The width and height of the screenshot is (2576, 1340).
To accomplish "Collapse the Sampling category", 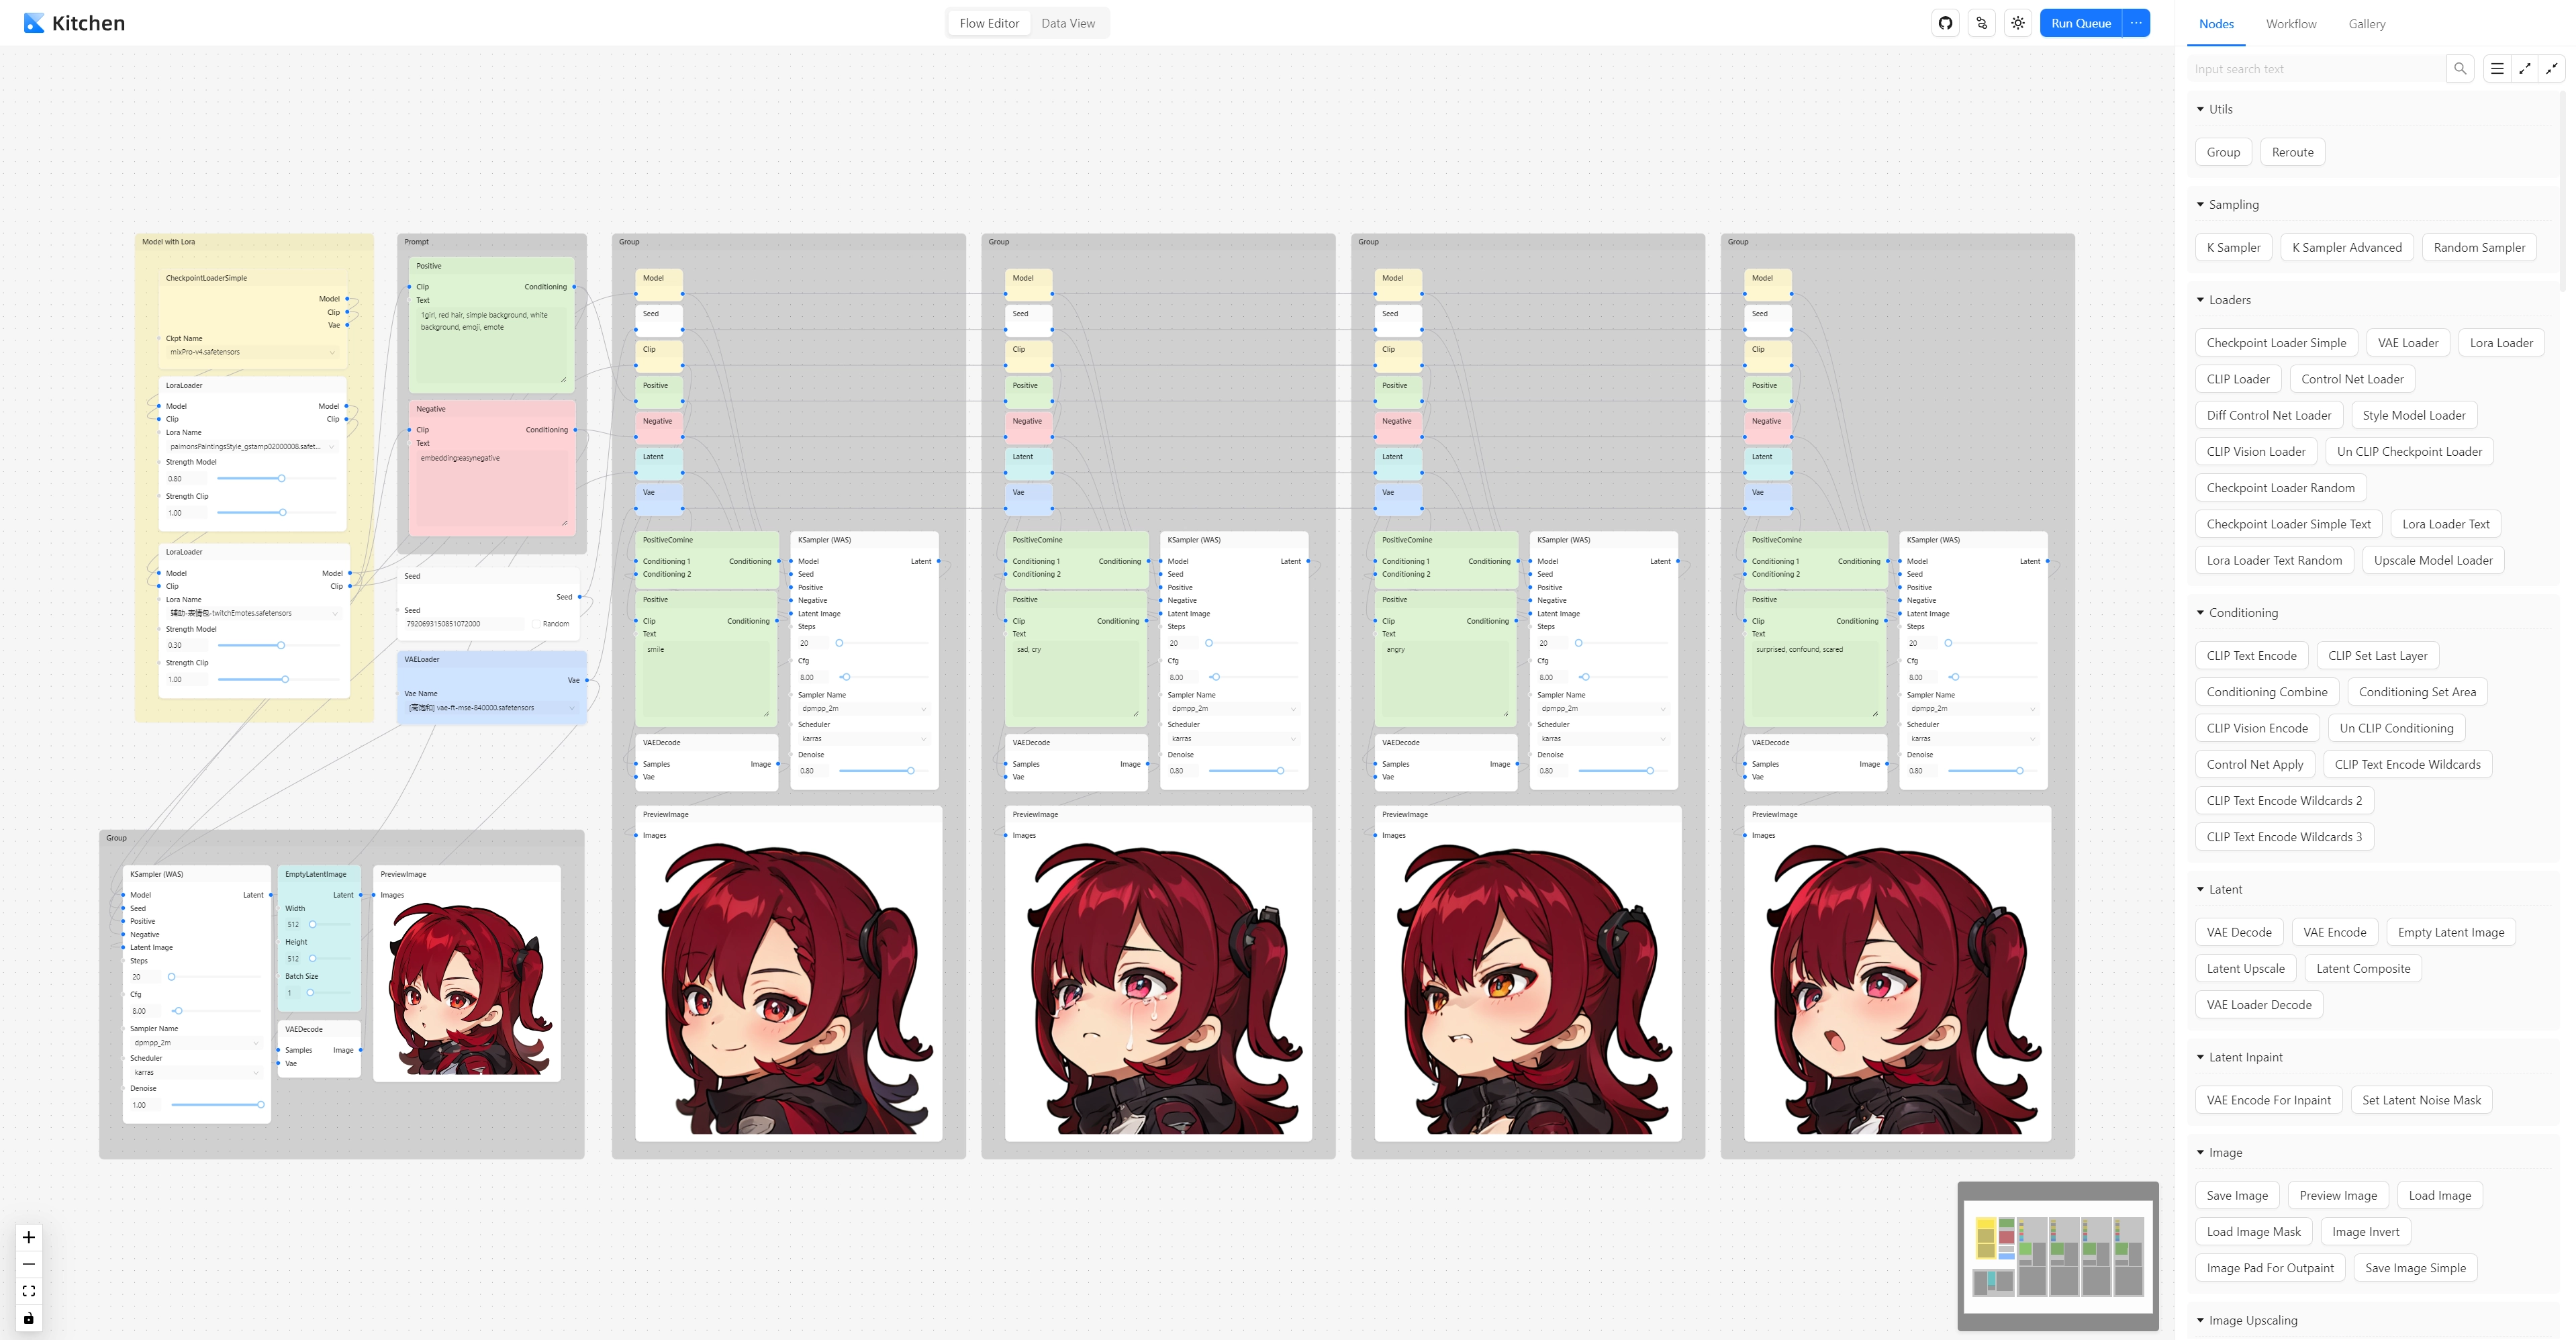I will pos(2200,204).
